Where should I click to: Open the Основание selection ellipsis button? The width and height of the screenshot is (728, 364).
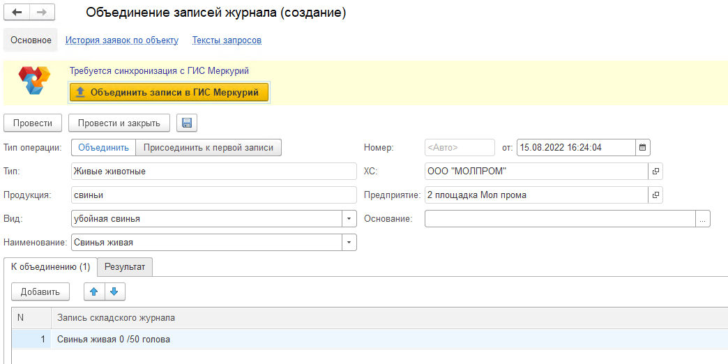point(702,219)
